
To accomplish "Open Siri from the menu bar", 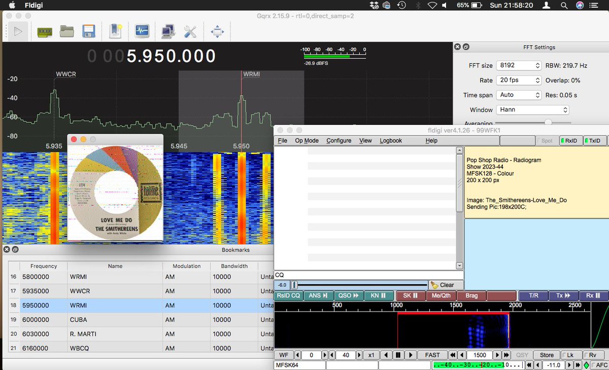I will tap(580, 5).
